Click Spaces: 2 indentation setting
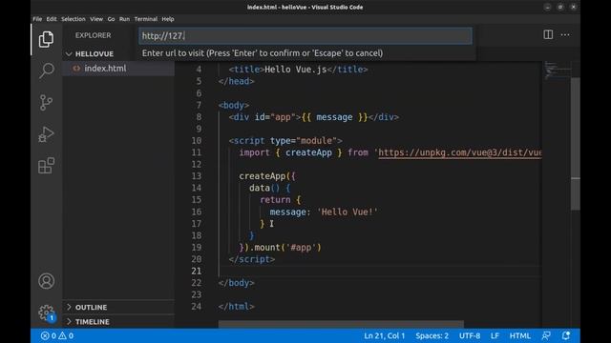Viewport: 611px width, 343px height. tap(432, 335)
